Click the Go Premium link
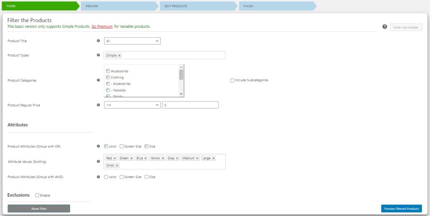The width and height of the screenshot is (430, 216). coord(102,26)
